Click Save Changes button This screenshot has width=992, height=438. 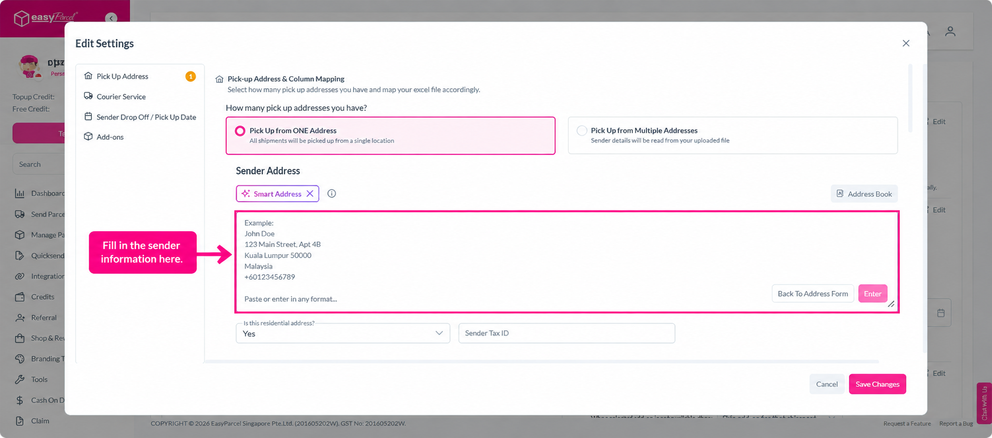877,384
